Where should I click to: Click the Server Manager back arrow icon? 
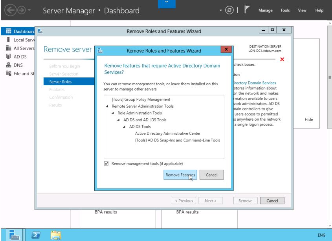pos(8,11)
